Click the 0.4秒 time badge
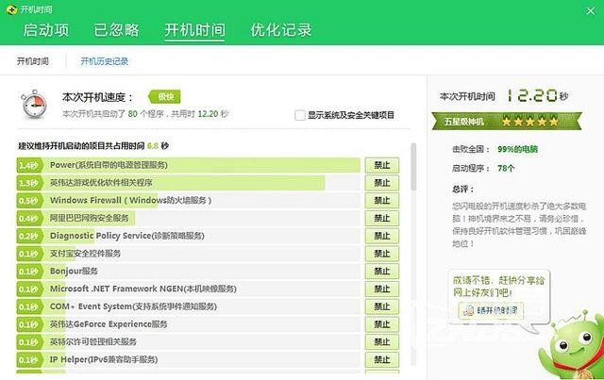Image resolution: width=604 pixels, height=380 pixels. [x=29, y=219]
